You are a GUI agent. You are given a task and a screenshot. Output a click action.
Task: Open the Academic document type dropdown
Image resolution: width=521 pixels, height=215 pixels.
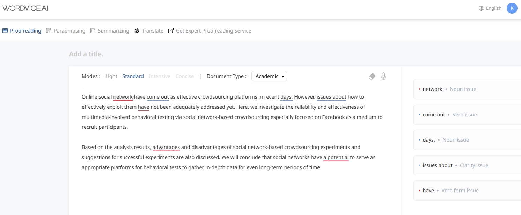pyautogui.click(x=269, y=76)
